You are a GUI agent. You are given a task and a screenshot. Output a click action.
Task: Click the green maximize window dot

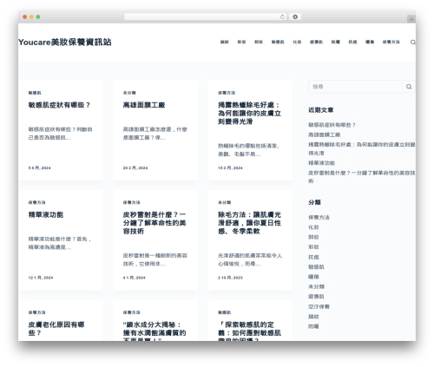pos(38,17)
